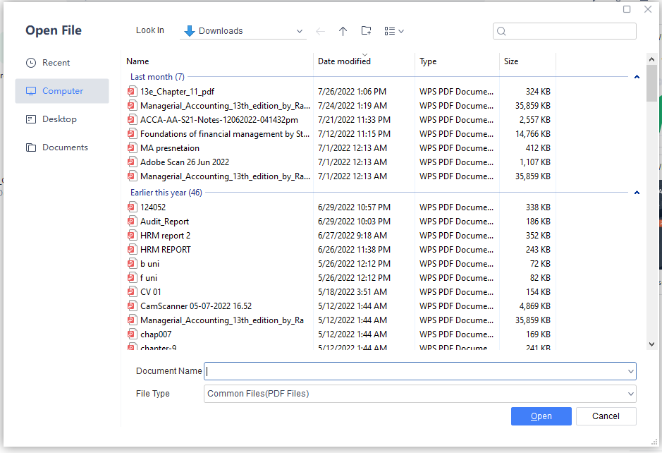Expand the Document Name dropdown arrow
Viewport: 662px width, 453px height.
tap(630, 371)
